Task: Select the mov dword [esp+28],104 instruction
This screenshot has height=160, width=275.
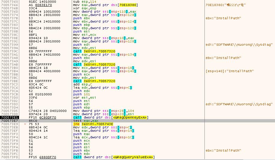Action: (104, 111)
